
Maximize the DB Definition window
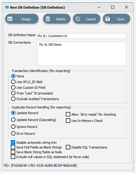[113, 7]
